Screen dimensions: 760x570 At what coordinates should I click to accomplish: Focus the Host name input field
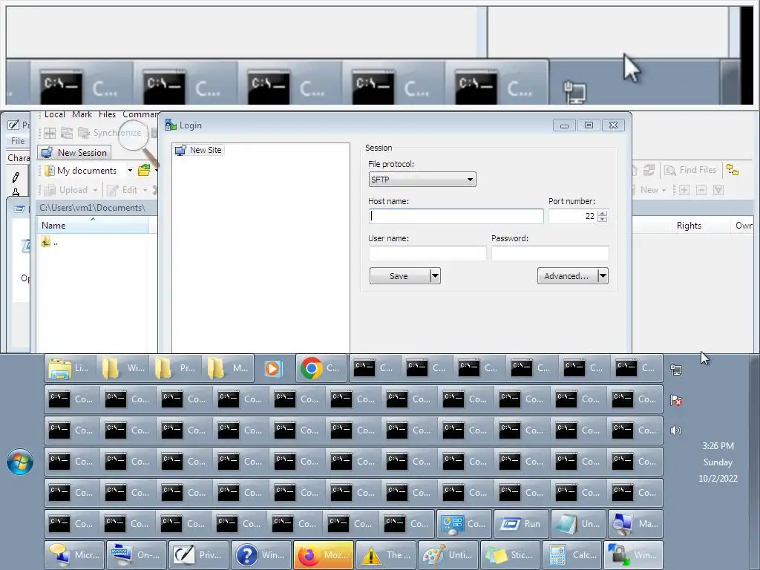click(x=456, y=216)
